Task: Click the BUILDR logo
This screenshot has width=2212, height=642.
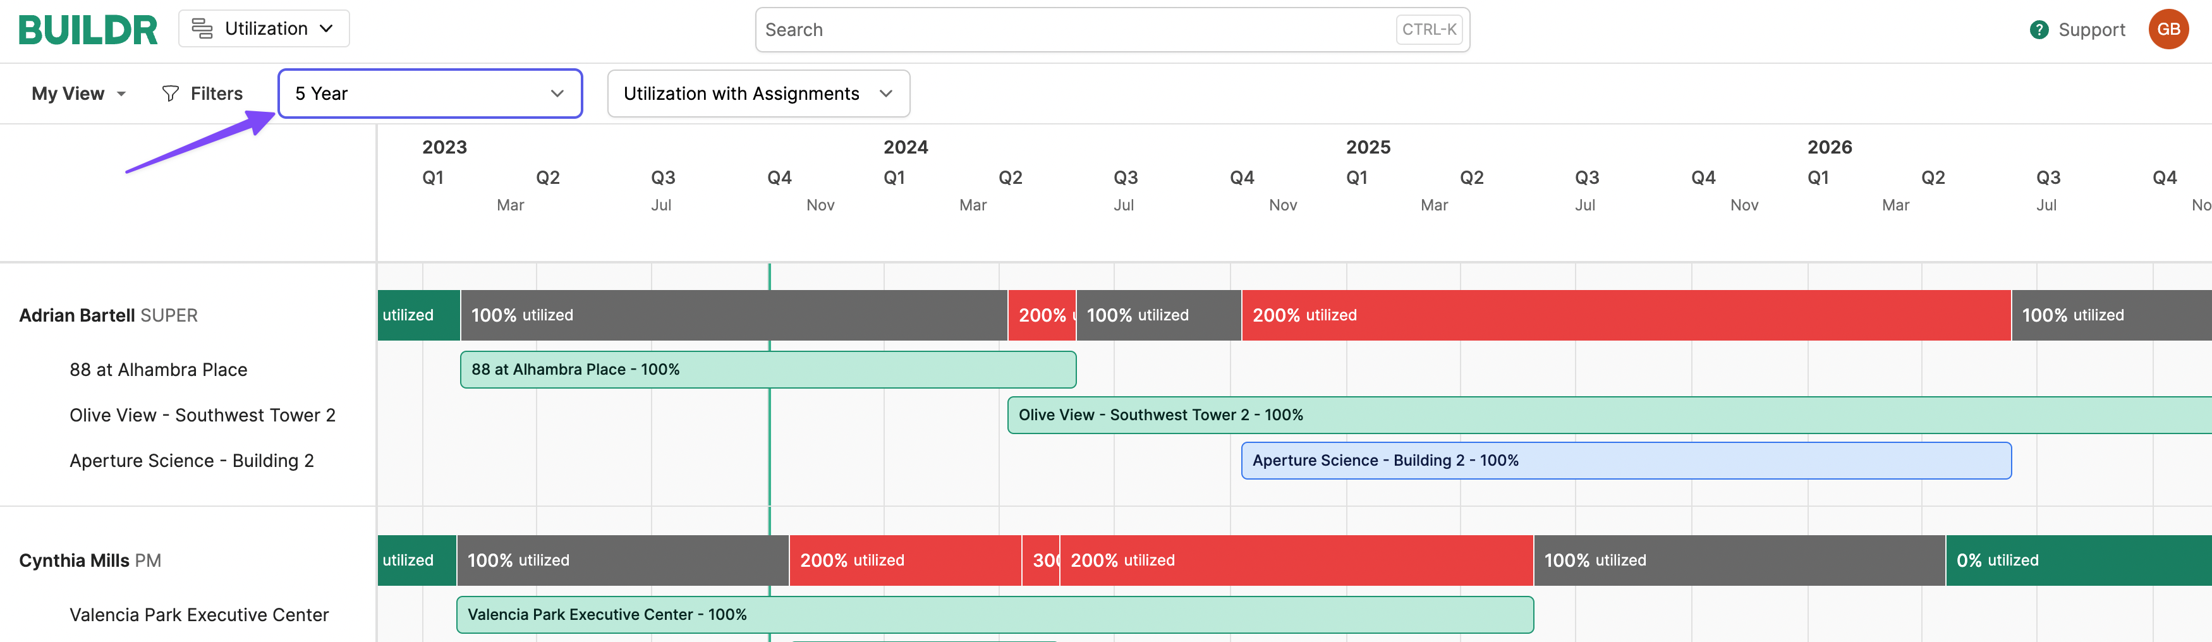Action: [x=88, y=30]
